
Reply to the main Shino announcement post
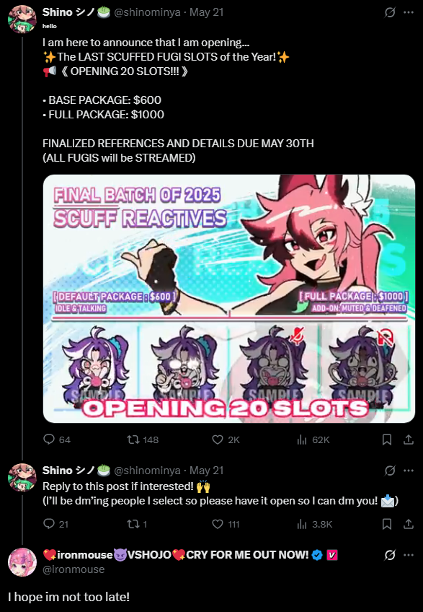coord(56,440)
